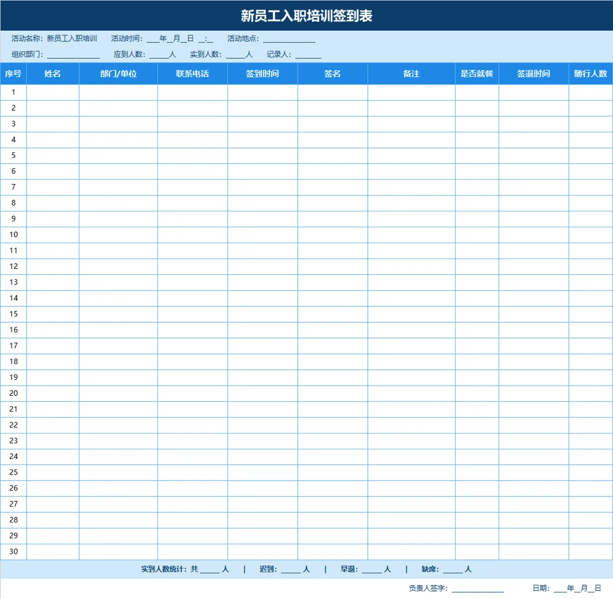
Task: Click row number 30 cell
Action: [x=13, y=552]
